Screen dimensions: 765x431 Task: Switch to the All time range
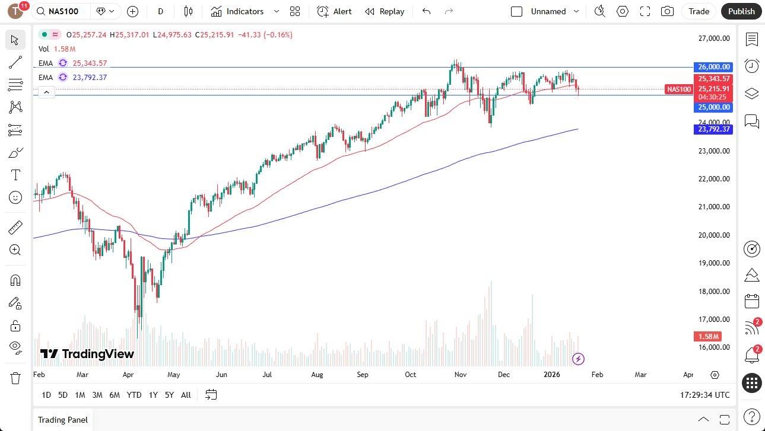186,395
